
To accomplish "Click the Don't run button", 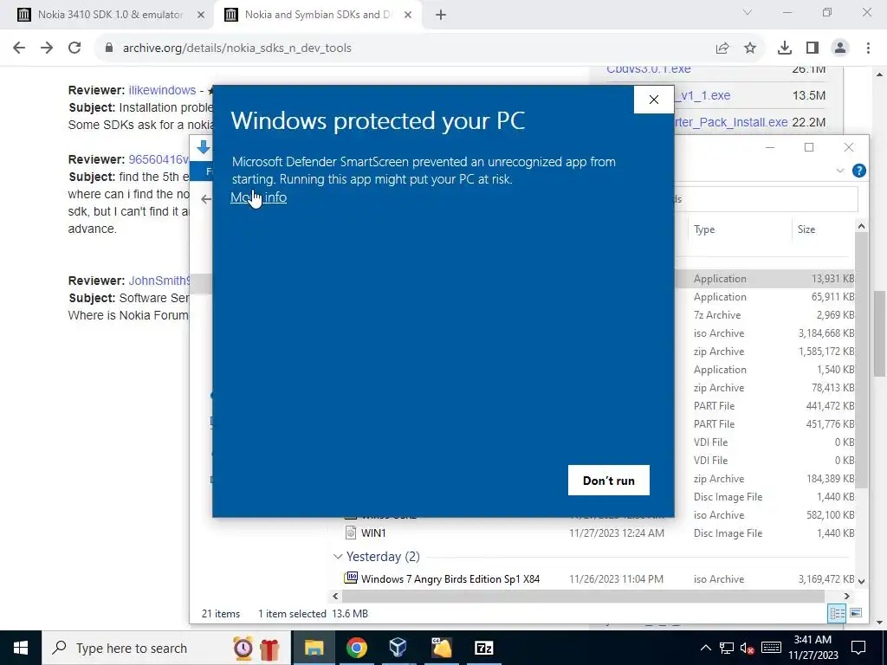I will [x=609, y=480].
